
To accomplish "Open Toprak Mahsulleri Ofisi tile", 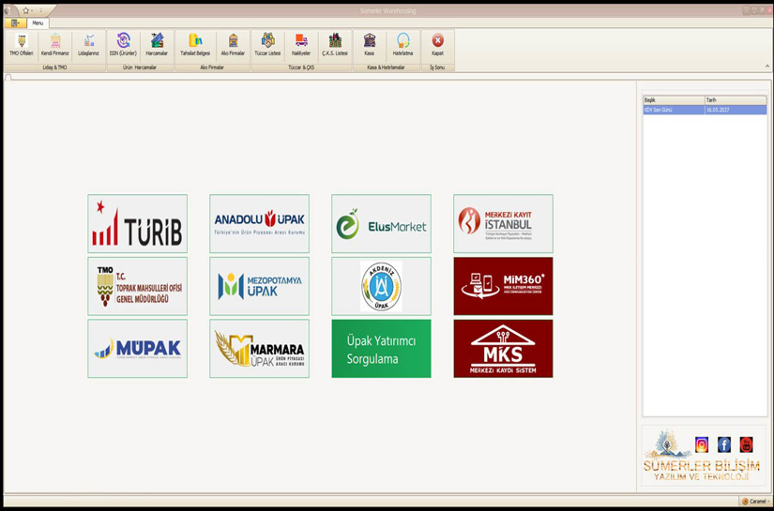I will pyautogui.click(x=138, y=286).
